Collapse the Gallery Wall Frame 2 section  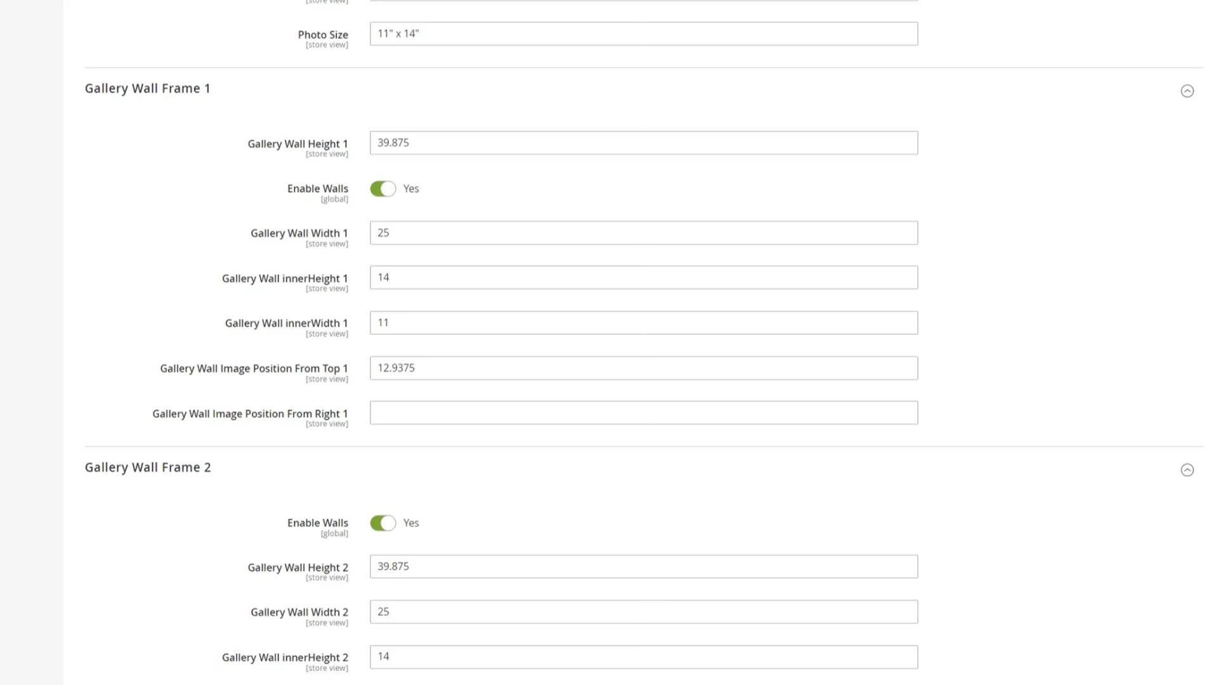click(1187, 470)
